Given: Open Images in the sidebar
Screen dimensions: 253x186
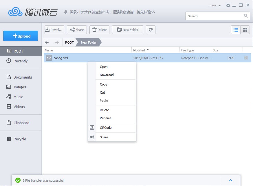Looking at the screenshot, I should 21,87.
